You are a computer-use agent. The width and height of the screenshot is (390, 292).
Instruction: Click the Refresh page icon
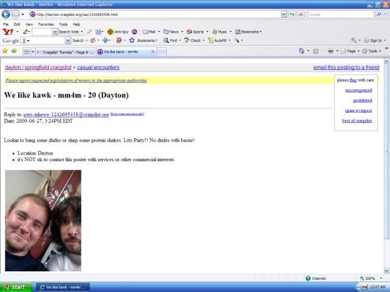coord(292,14)
